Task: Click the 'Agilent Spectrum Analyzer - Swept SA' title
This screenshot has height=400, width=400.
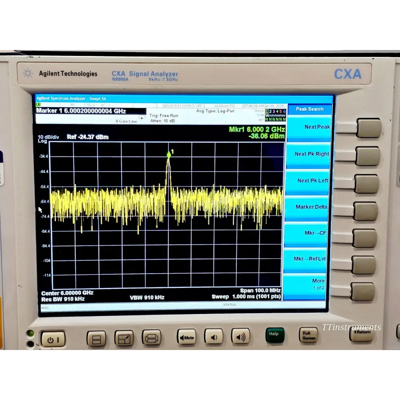Action: [x=71, y=98]
